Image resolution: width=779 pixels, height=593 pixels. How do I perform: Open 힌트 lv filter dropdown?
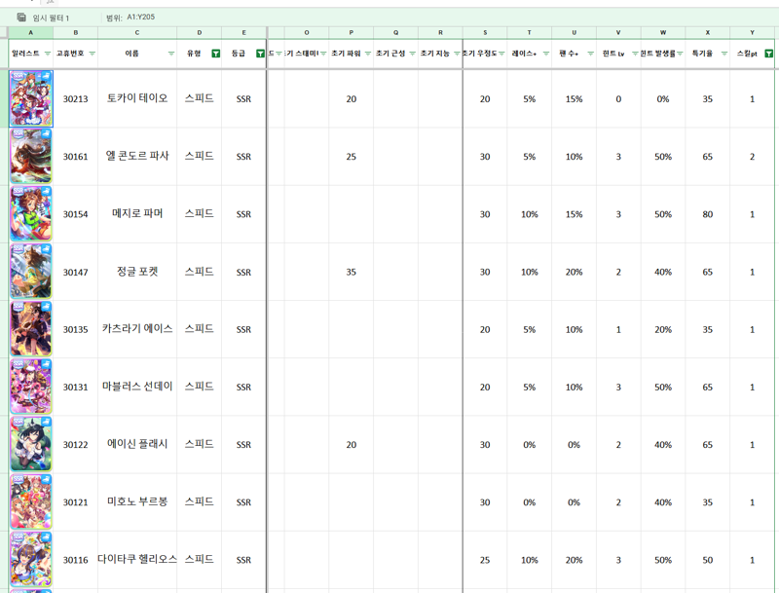click(635, 54)
